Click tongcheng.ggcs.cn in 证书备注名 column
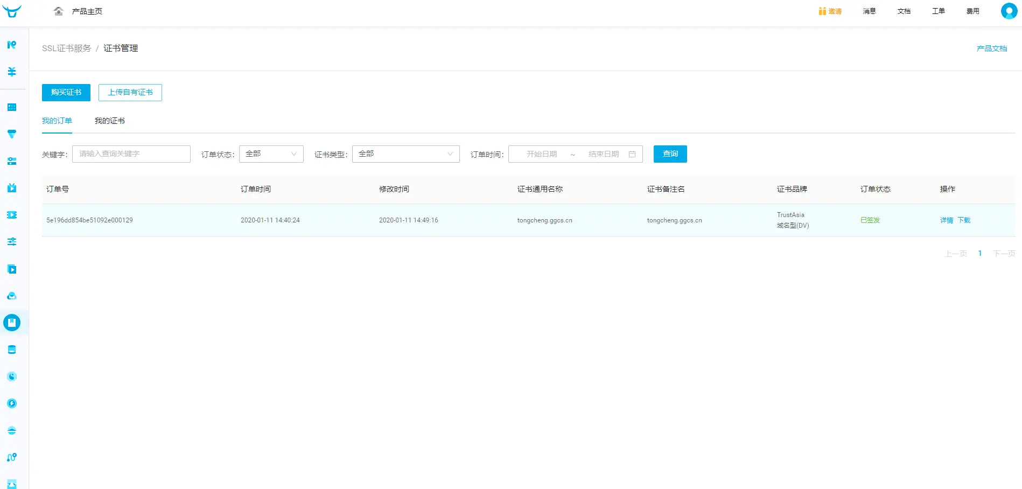Image resolution: width=1022 pixels, height=489 pixels. [675, 220]
